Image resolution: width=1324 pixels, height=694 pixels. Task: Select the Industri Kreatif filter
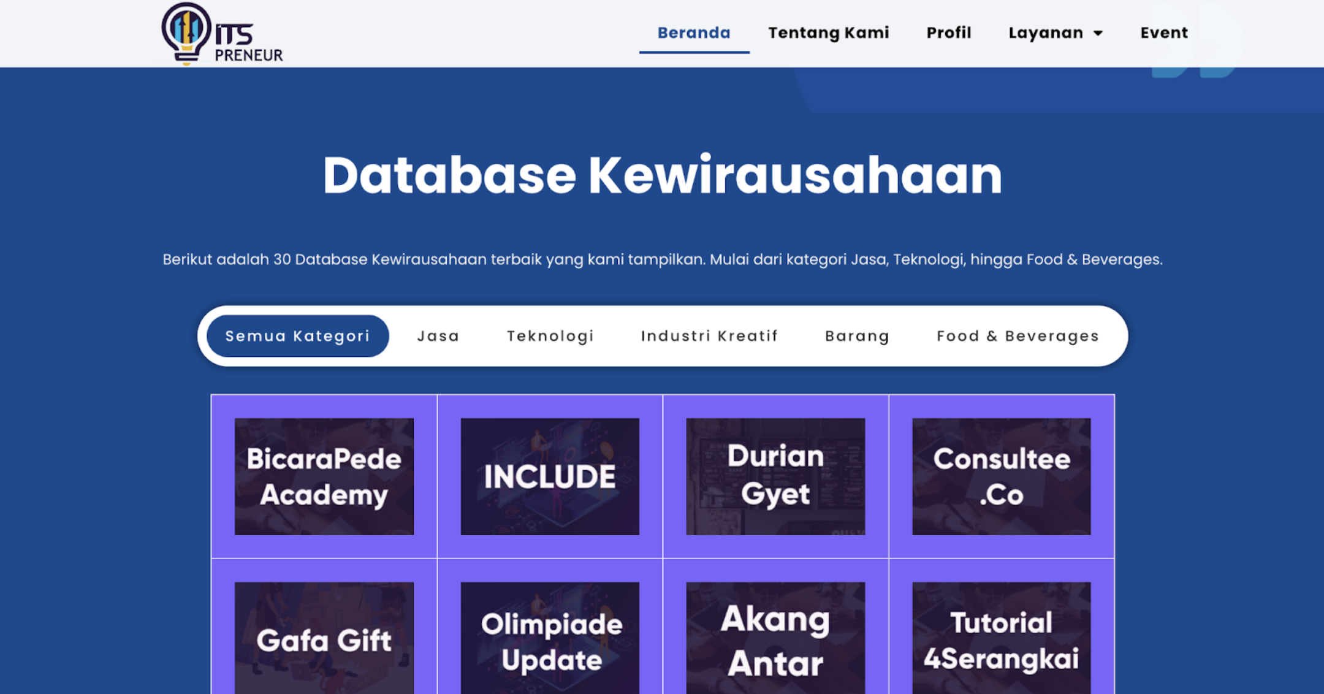tap(709, 335)
